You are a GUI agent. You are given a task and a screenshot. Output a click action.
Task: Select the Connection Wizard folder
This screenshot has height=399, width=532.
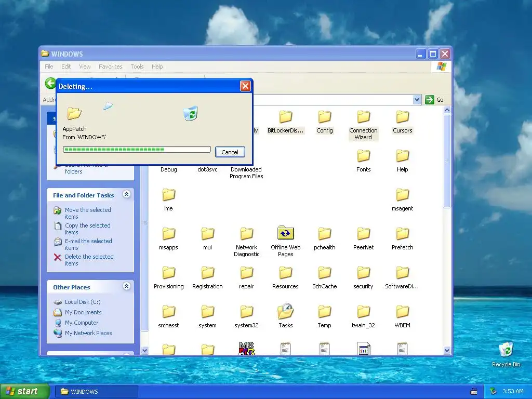click(363, 125)
